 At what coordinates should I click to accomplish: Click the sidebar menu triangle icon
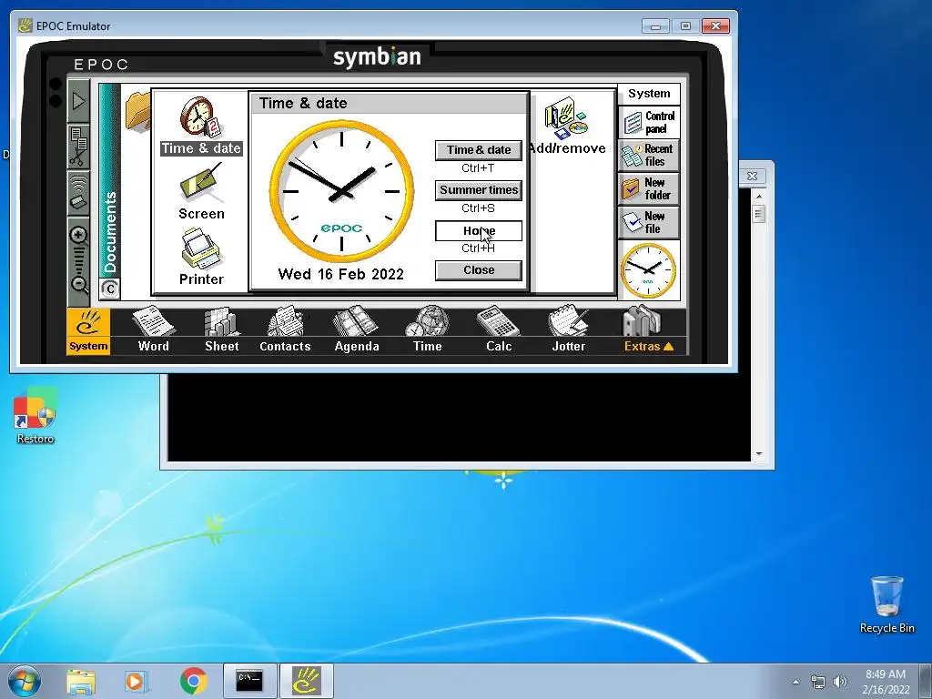[78, 102]
